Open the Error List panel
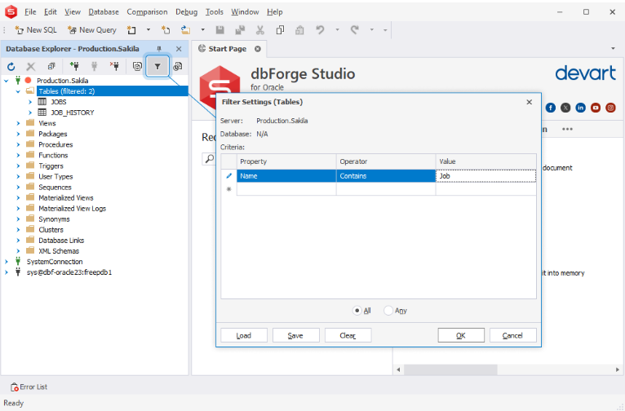This screenshot has width=625, height=411. 29,387
